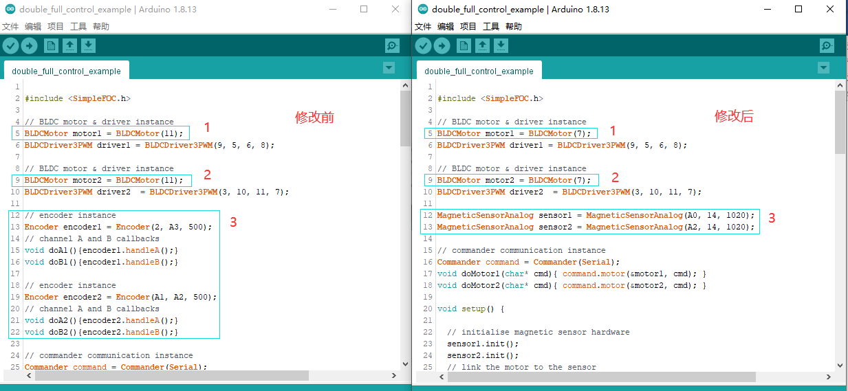Open 项目 menu in right window

[x=468, y=27]
